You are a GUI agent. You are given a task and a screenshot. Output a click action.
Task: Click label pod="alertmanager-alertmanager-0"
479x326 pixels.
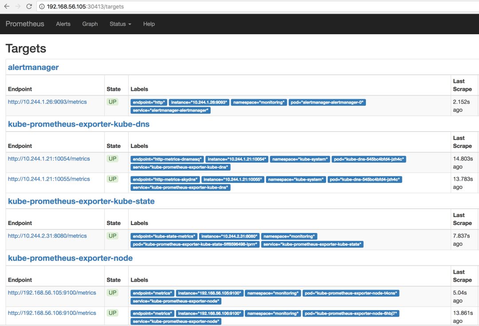327,102
